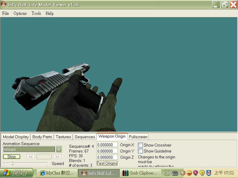This screenshot has width=238, height=178.
Task: Expand the Animation Sequence dropdown arrow
Action: coord(59,149)
